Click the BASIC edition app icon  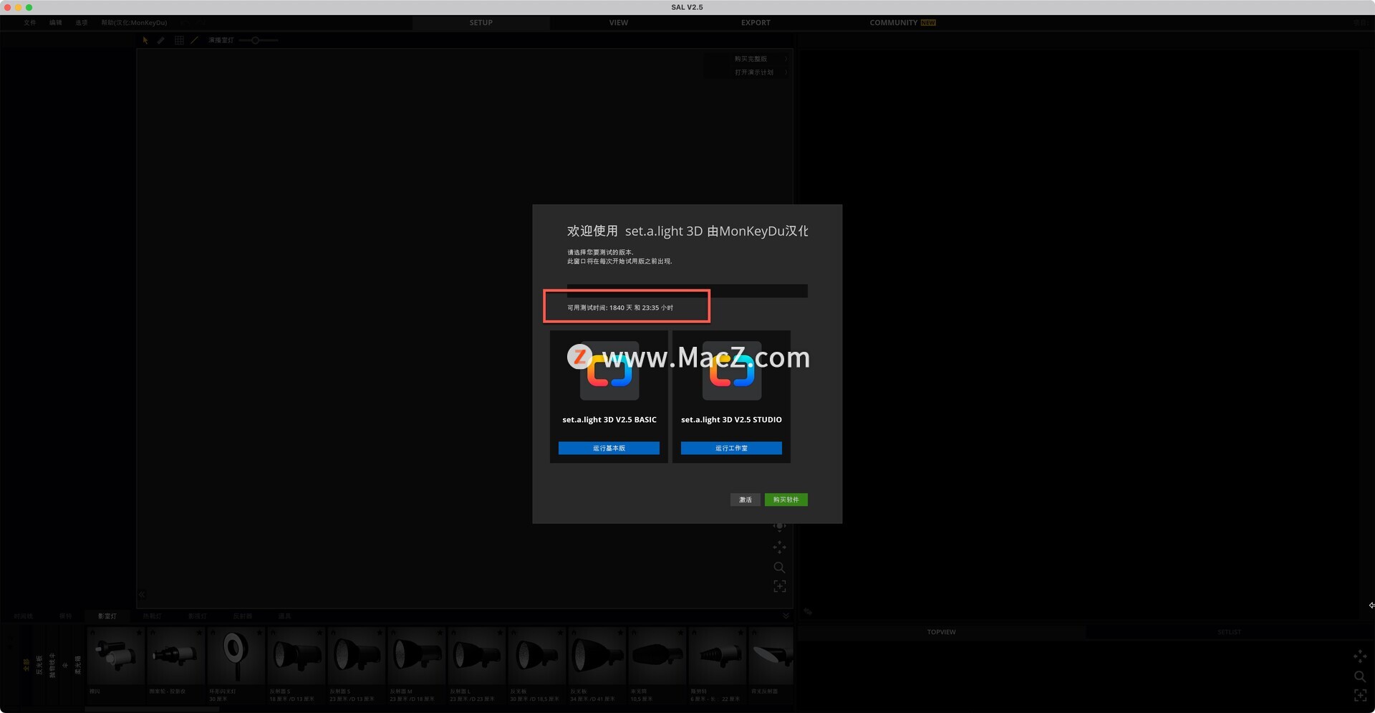(609, 370)
